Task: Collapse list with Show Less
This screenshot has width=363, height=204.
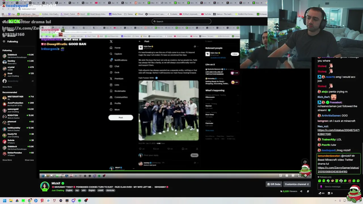Action: click(29, 160)
